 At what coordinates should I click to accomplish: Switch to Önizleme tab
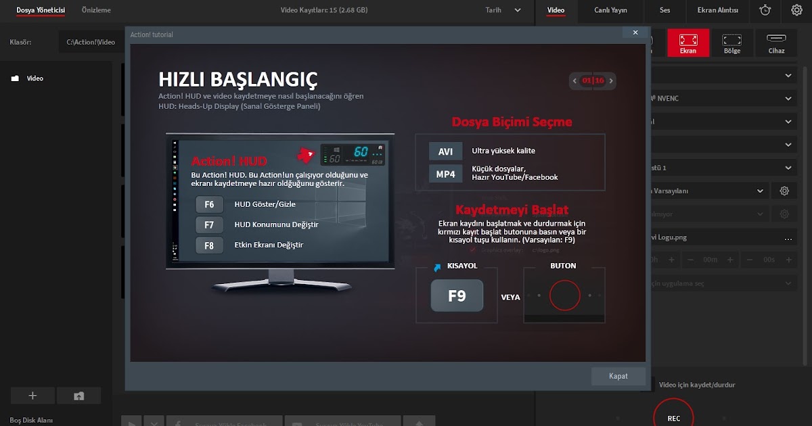pos(96,10)
